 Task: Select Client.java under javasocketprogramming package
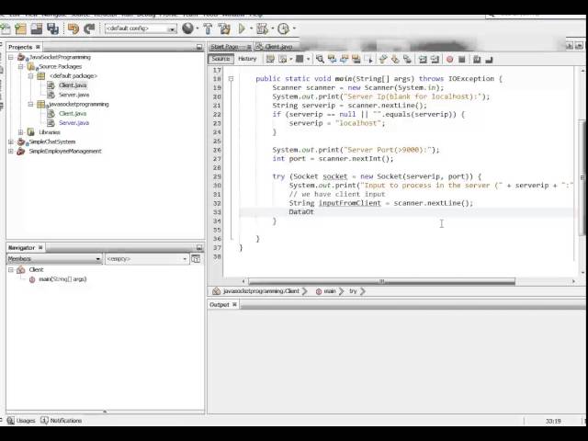(x=73, y=113)
